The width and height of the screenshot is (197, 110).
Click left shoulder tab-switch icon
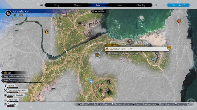click(x=42, y=5)
